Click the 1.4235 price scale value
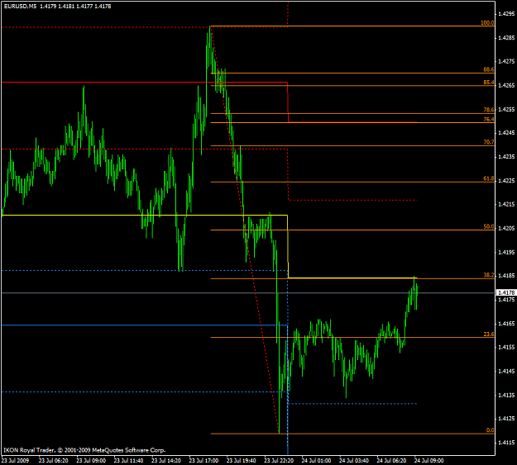517x465 pixels. coord(506,157)
